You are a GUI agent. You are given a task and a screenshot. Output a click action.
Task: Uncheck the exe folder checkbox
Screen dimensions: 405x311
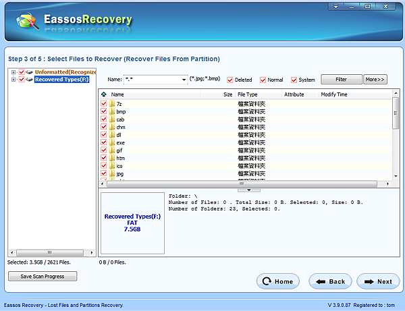tap(103, 142)
